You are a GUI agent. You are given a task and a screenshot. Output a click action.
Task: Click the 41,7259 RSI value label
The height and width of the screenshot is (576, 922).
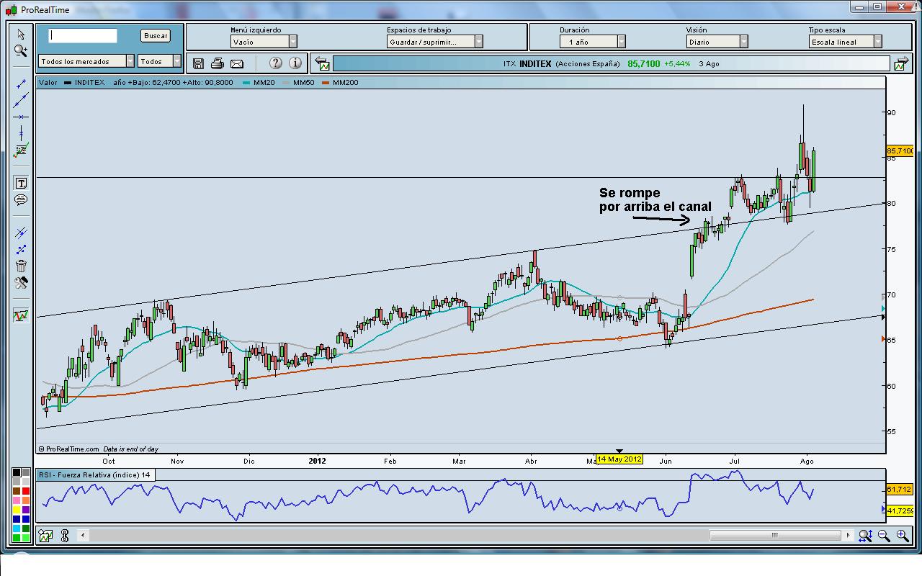900,510
